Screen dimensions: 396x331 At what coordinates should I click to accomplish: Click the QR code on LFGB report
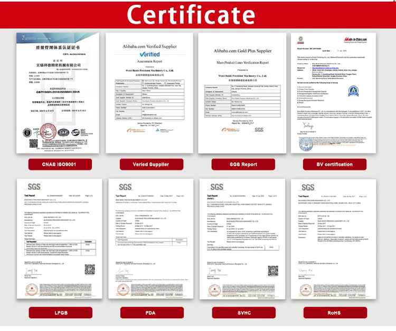pos(90,269)
